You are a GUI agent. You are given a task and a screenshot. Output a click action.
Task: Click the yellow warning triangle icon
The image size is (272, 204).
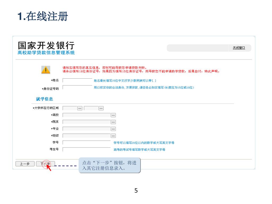pyautogui.click(x=46, y=70)
